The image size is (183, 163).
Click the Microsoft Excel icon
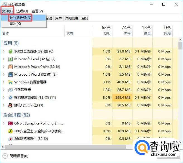click(10, 59)
